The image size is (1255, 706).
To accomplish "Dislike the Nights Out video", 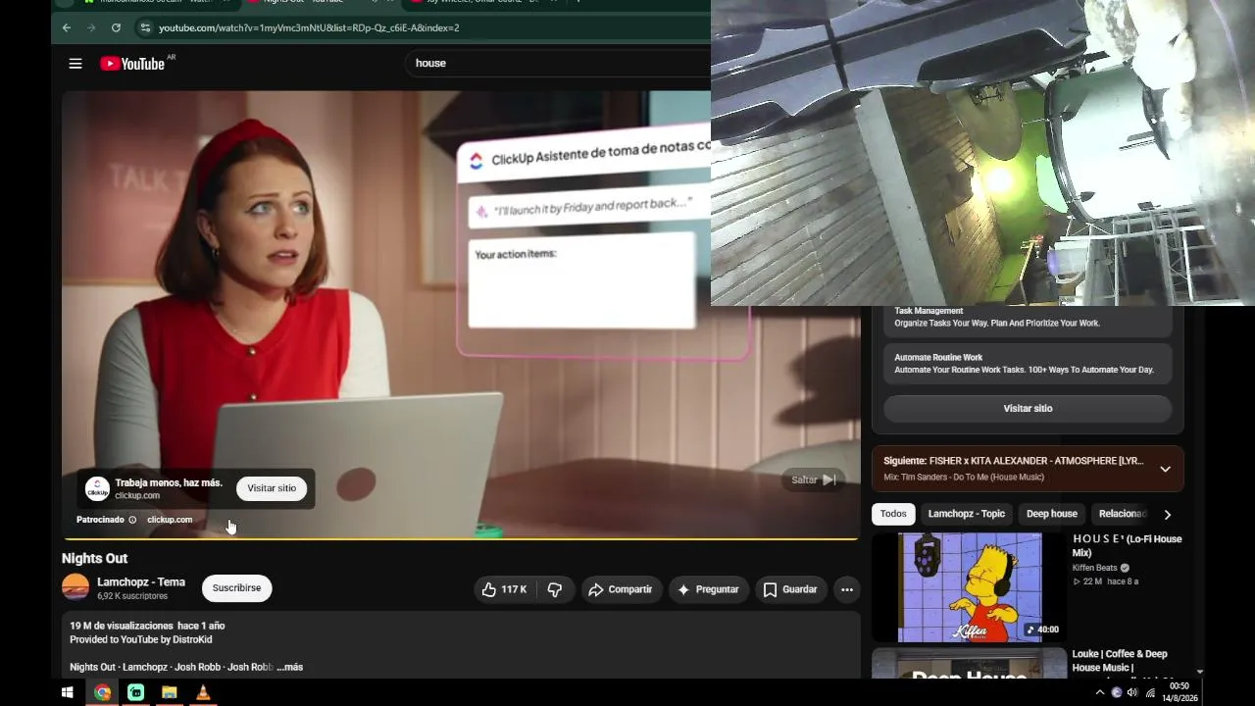I will coord(555,589).
